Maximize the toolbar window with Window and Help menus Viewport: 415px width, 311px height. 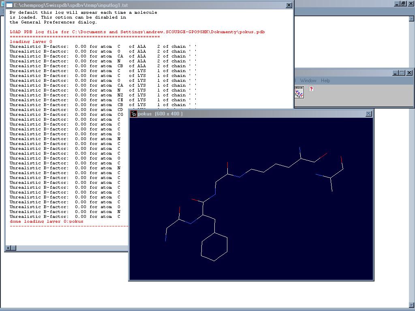(x=402, y=73)
